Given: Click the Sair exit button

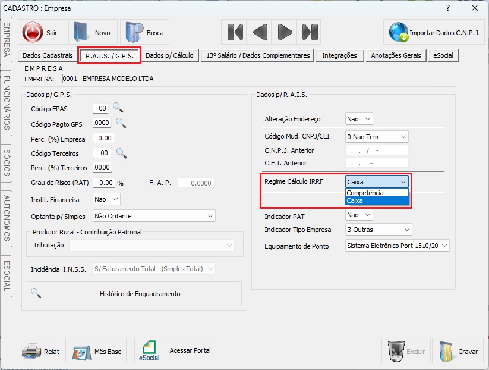Looking at the screenshot, I should pyautogui.click(x=42, y=33).
